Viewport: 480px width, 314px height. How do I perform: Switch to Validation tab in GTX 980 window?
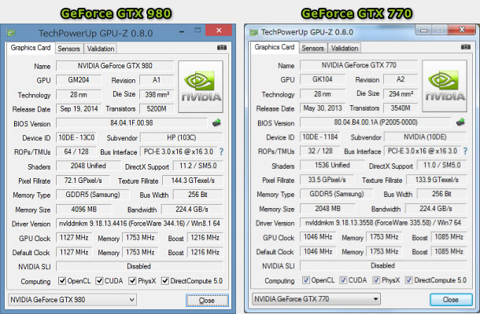click(x=101, y=49)
